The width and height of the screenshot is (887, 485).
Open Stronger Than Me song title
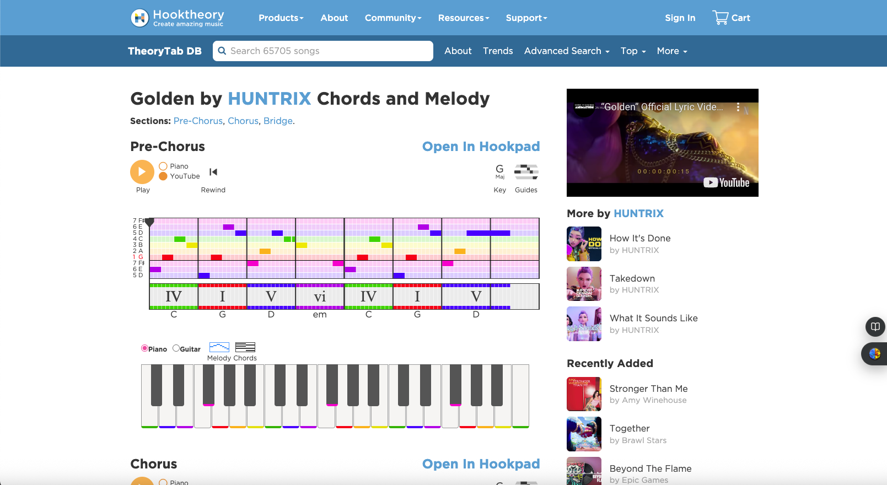click(x=649, y=389)
